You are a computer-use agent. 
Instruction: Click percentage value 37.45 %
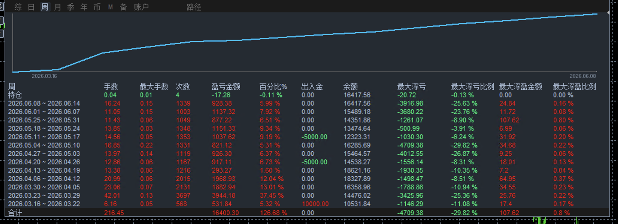click(272, 195)
